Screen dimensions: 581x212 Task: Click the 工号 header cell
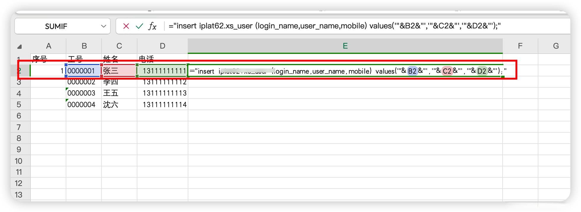(x=84, y=59)
